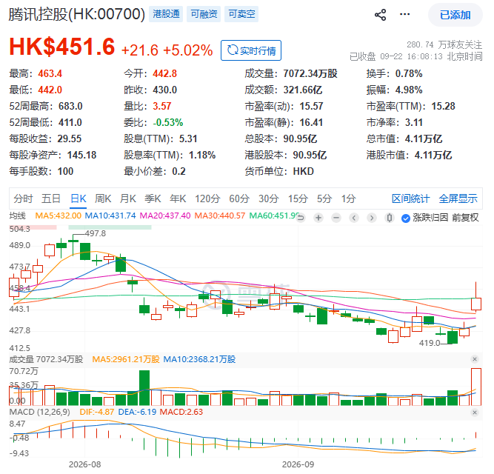Click the 497.8 high price marker
This screenshot has width=494, height=474.
[95, 234]
